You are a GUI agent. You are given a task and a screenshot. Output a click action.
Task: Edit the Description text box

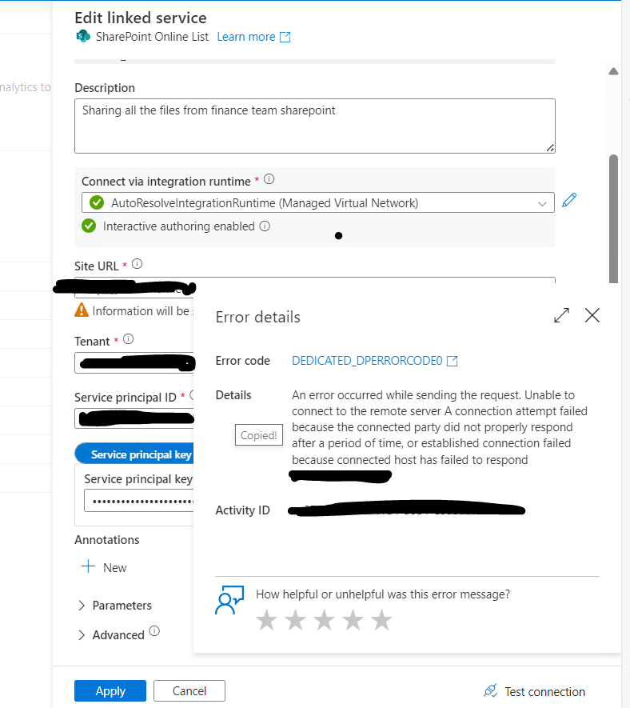point(314,126)
